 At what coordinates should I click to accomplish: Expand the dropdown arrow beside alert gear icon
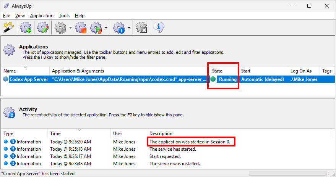(x=129, y=28)
